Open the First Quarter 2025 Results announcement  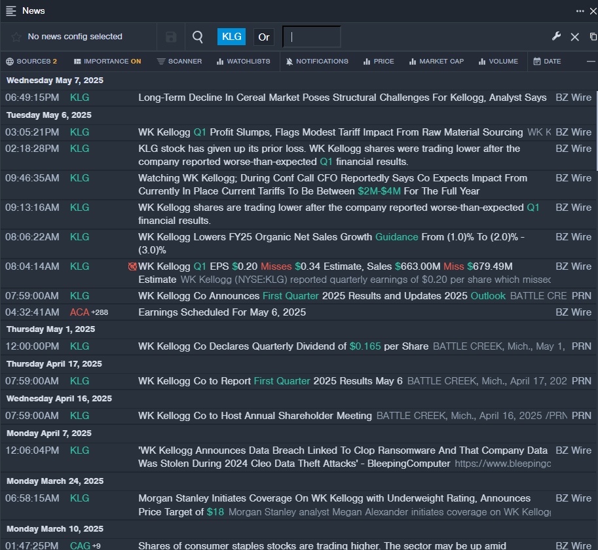point(322,296)
